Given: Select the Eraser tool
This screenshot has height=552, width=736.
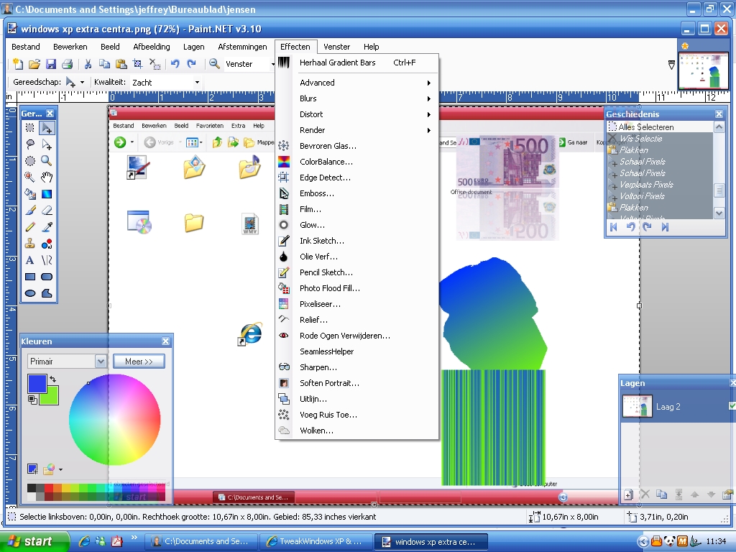Looking at the screenshot, I should pyautogui.click(x=47, y=211).
